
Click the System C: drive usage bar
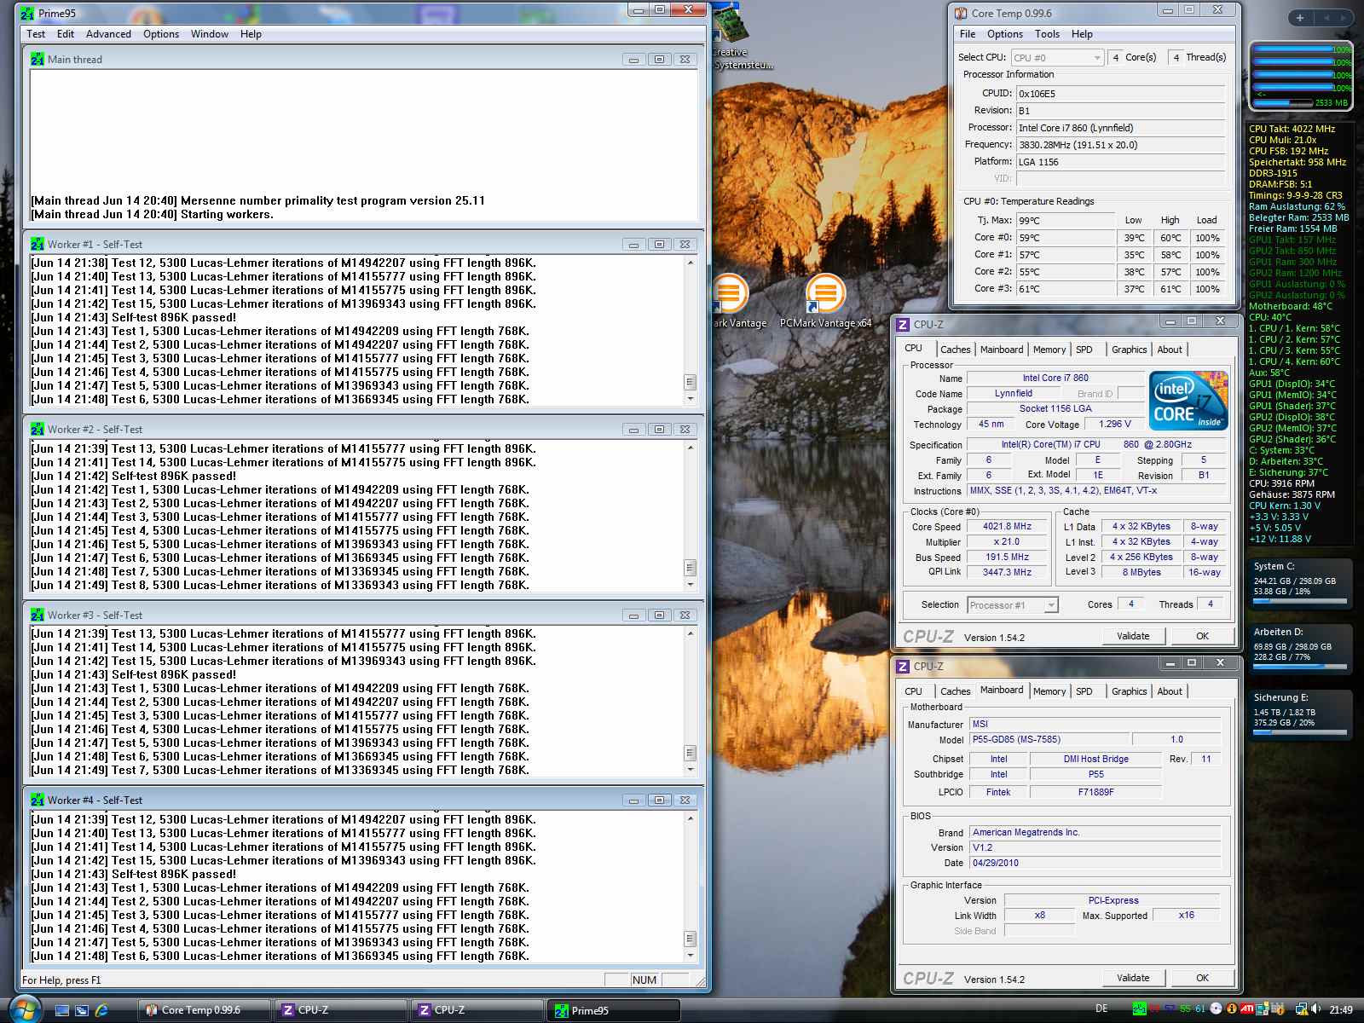point(1300,602)
